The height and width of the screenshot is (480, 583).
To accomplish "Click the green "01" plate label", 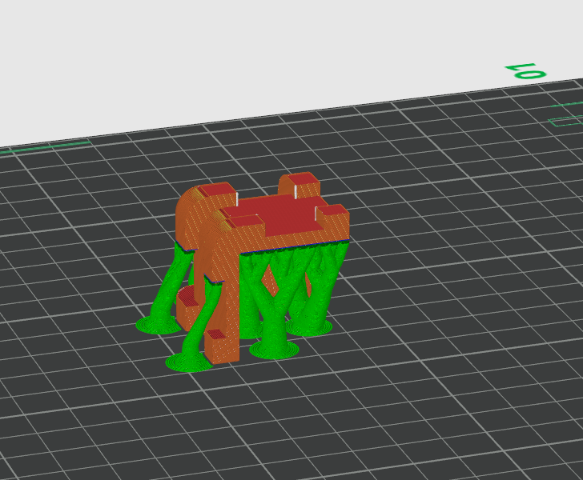I will (x=525, y=70).
